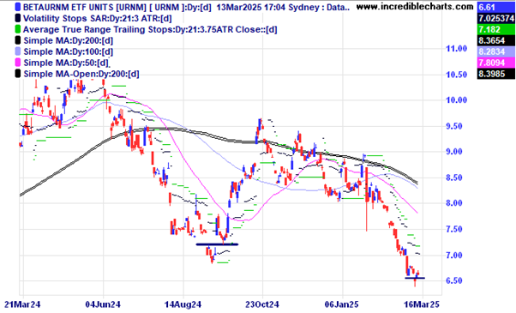Select the Simple MA:Dy:100 legend label
Image resolution: width=516 pixels, height=313 pixels.
coord(69,51)
